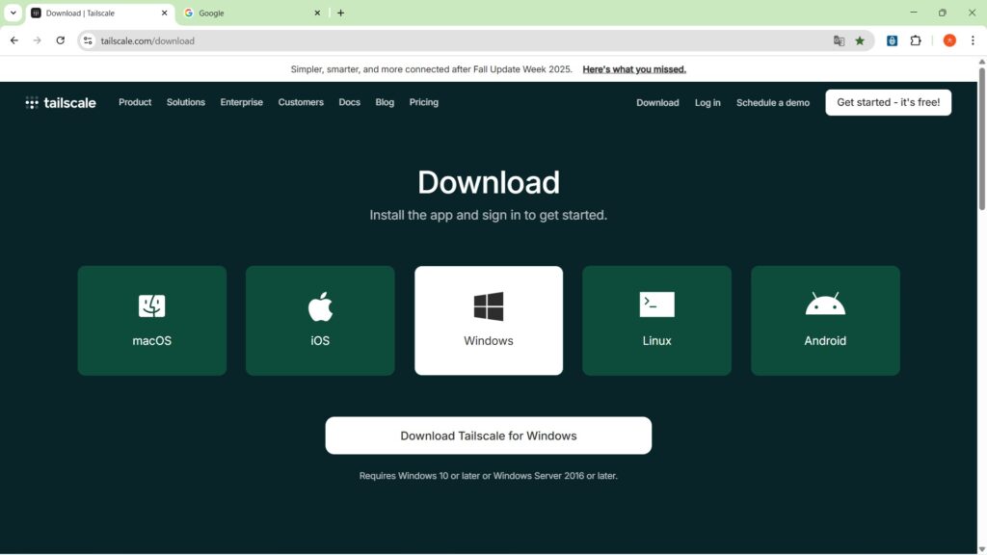Click the translate page icon

pos(839,40)
